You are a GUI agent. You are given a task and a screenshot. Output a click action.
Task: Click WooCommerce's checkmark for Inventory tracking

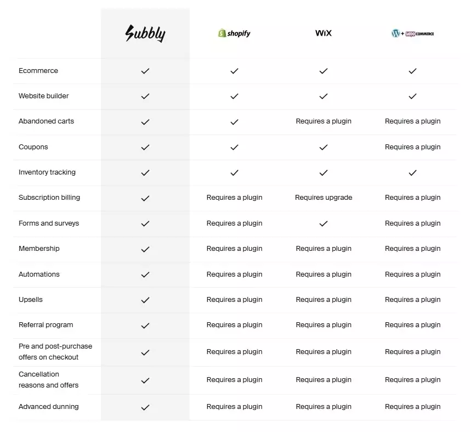(x=412, y=172)
